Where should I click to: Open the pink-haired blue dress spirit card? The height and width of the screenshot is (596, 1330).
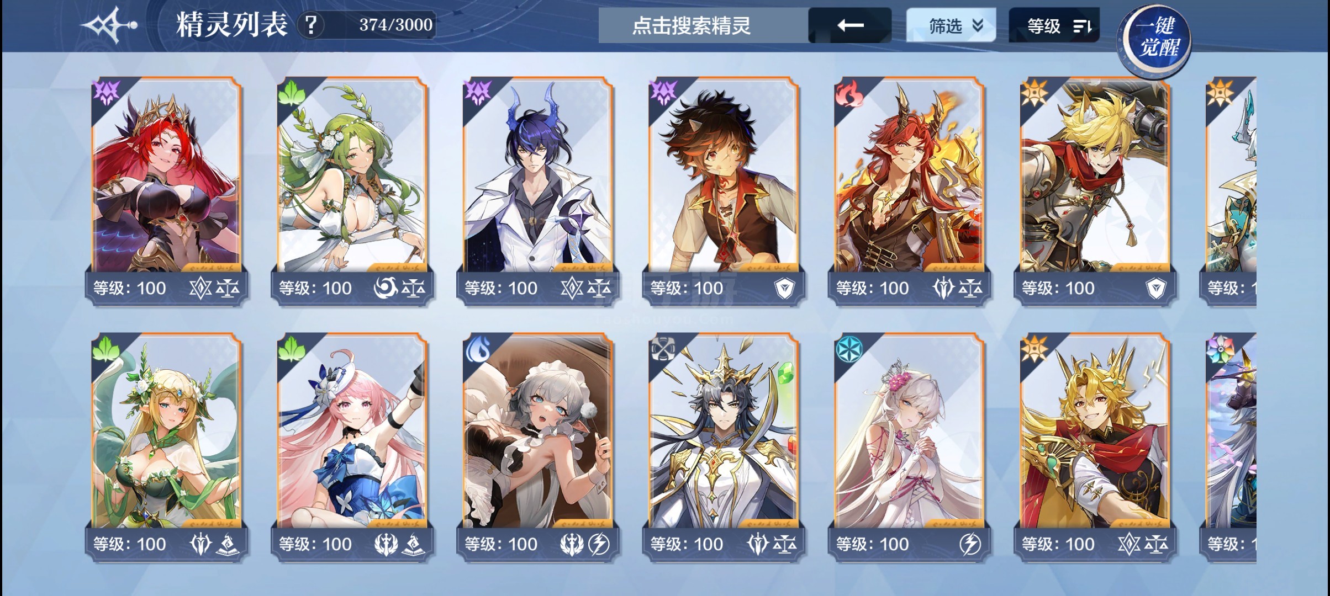click(x=352, y=447)
